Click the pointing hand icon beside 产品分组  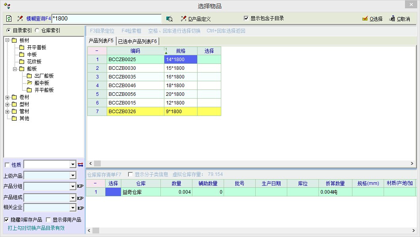click(81, 186)
